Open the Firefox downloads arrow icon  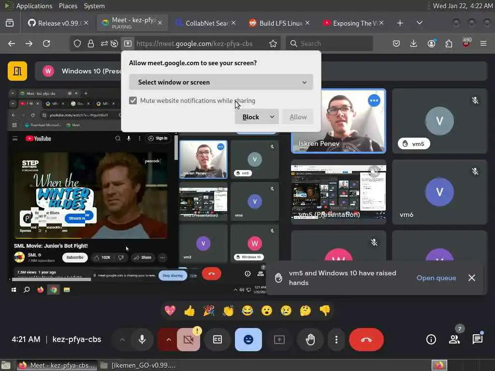(x=414, y=43)
